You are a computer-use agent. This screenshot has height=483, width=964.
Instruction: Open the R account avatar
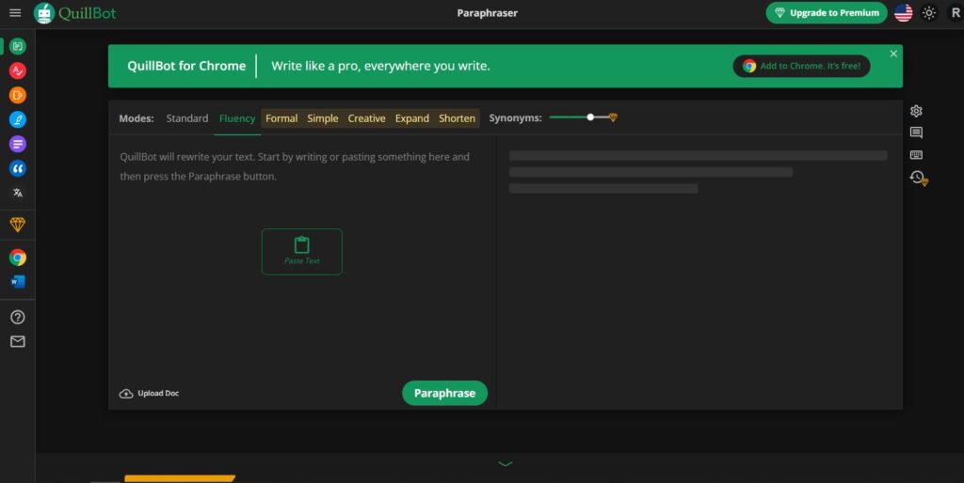click(x=955, y=13)
